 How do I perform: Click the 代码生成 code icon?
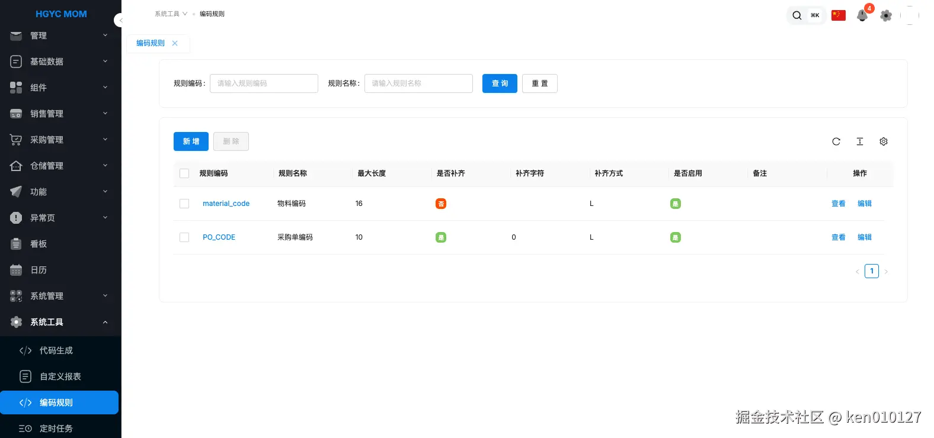(x=25, y=350)
